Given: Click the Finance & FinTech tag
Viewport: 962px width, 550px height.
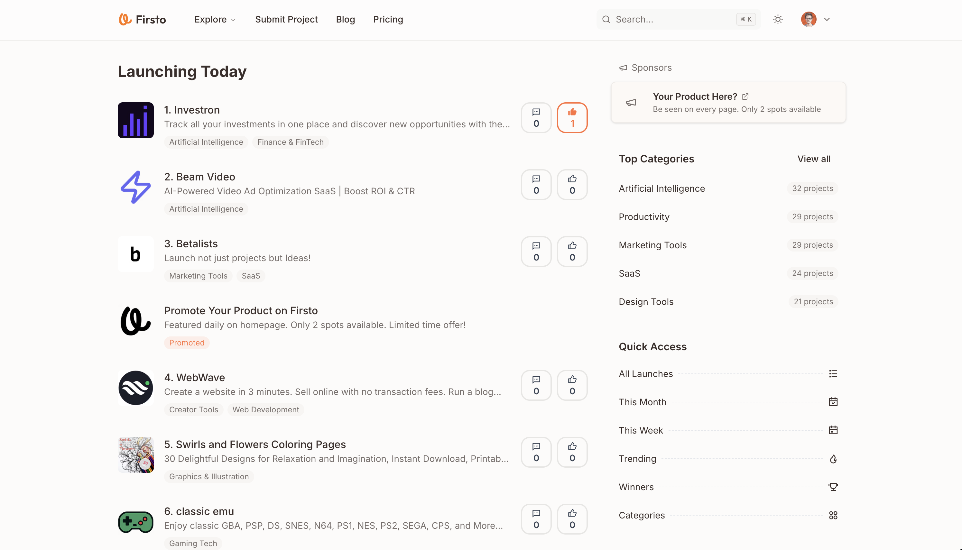Looking at the screenshot, I should (291, 142).
